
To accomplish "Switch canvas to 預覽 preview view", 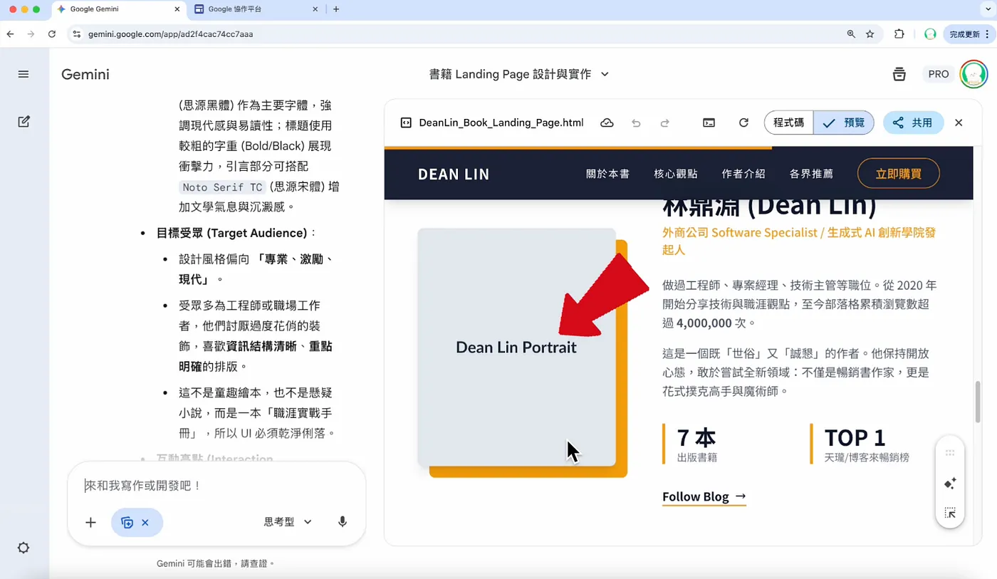I will pos(844,122).
